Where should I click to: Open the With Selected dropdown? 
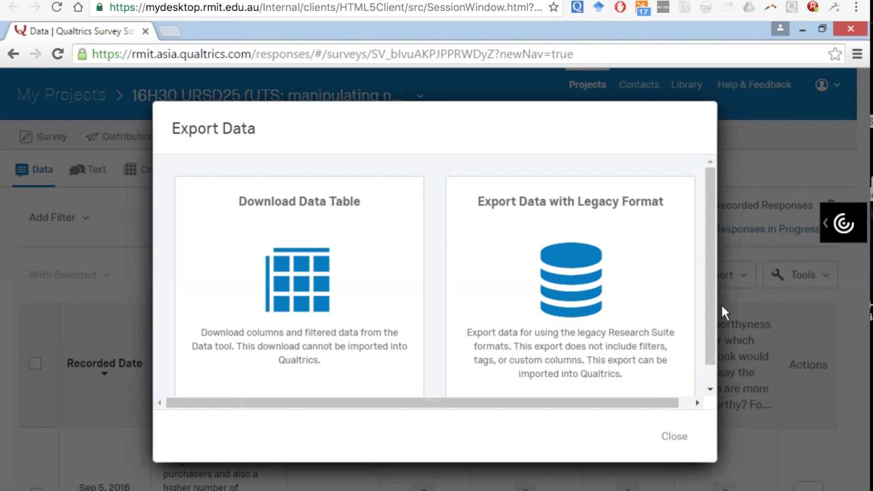tap(70, 275)
